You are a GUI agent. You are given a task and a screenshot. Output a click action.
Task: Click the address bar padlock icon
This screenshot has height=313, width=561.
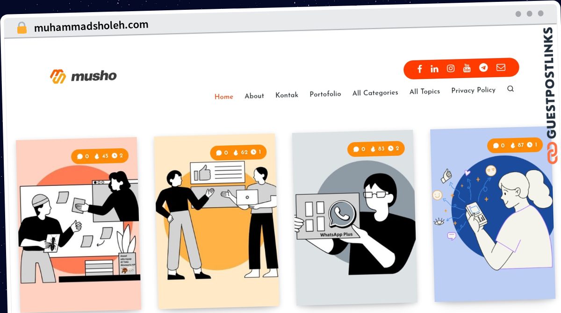[x=22, y=28]
